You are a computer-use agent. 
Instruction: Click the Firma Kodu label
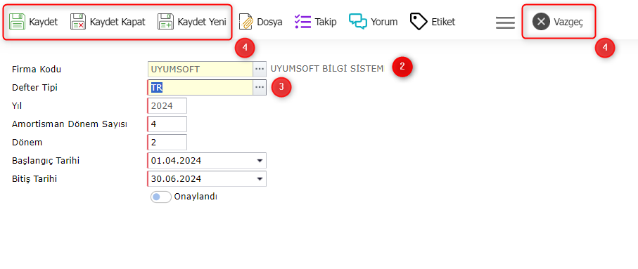(37, 70)
